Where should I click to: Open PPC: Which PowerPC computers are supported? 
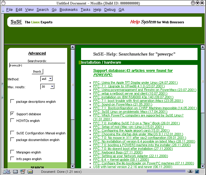[138, 117]
